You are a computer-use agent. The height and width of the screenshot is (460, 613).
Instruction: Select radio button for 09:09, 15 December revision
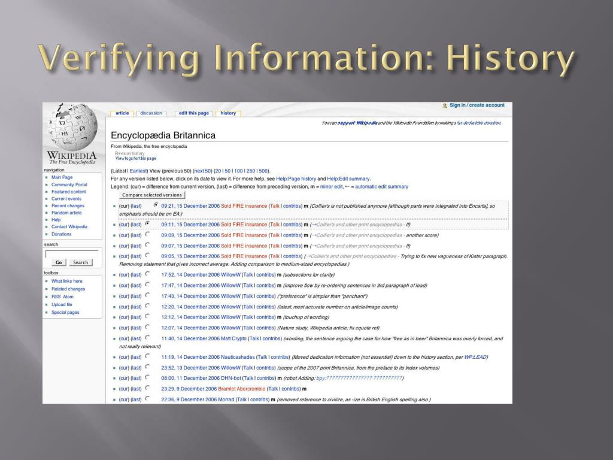click(x=147, y=234)
